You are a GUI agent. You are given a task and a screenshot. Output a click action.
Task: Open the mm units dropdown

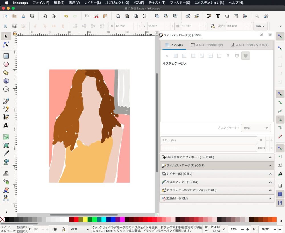point(260,26)
